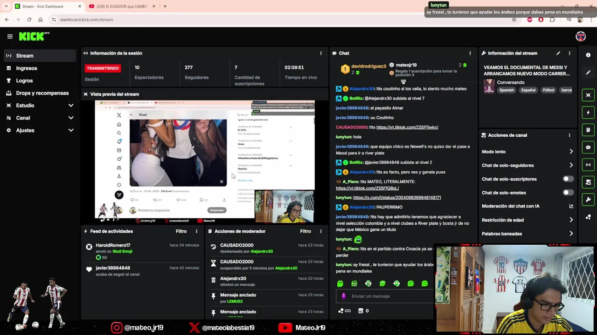Open the profile avatar in the header
597x335 pixels.
[581, 36]
